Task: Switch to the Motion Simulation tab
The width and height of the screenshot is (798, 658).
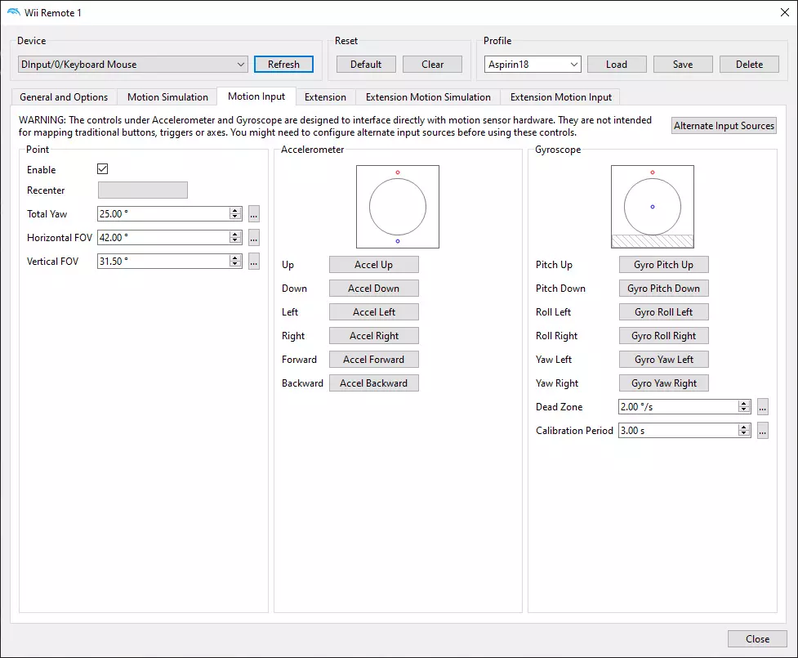Action: [167, 97]
